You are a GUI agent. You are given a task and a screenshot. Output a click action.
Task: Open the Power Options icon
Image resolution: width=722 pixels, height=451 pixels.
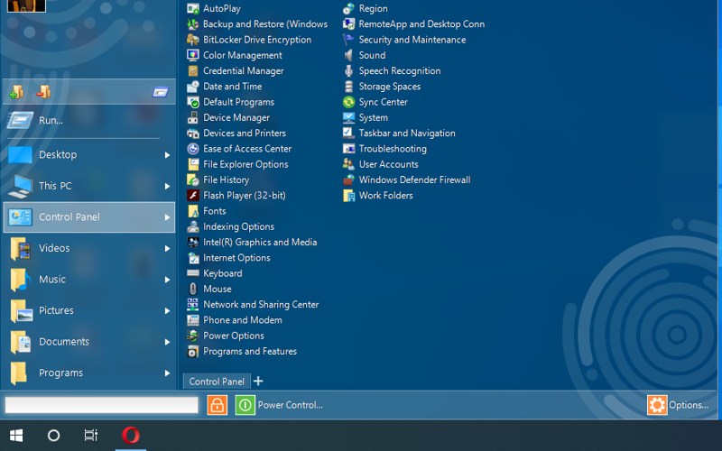click(x=193, y=336)
